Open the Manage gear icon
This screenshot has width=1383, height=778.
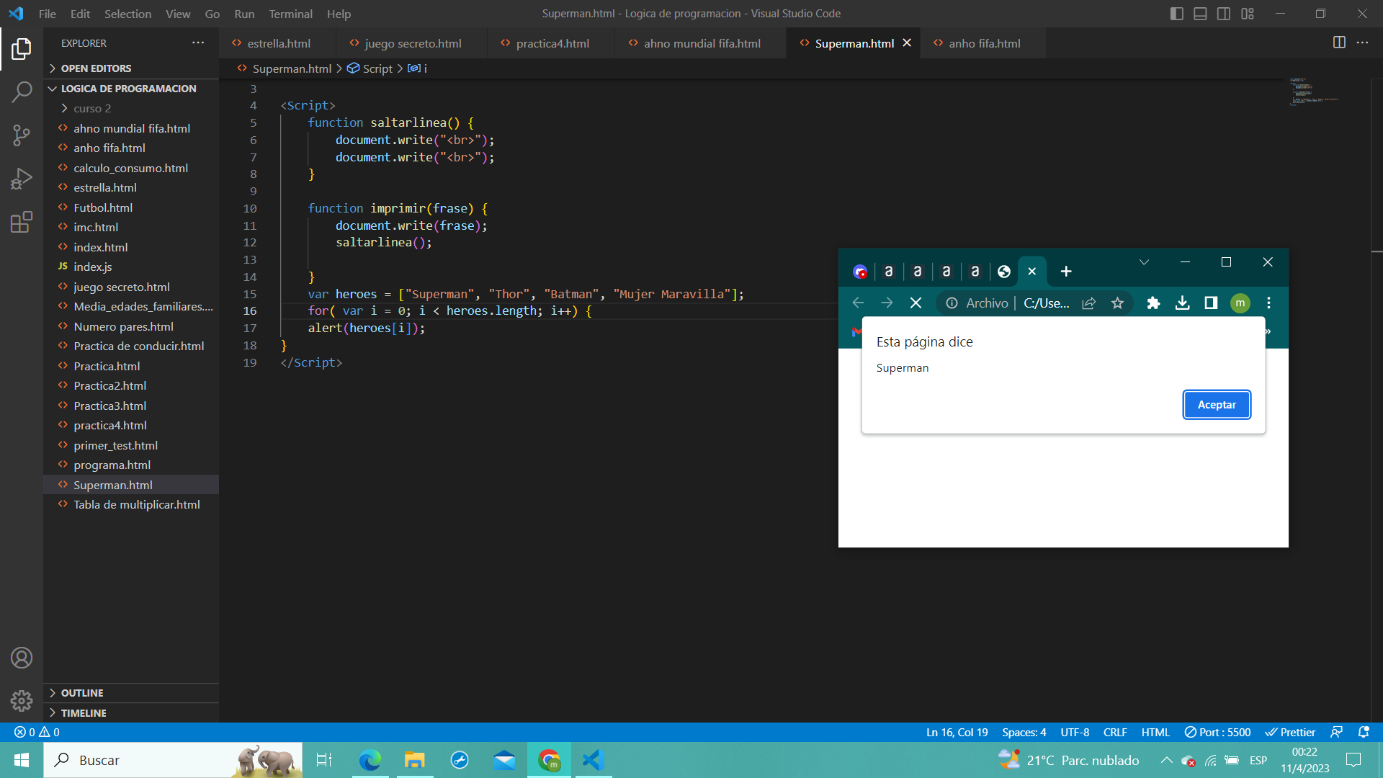click(22, 700)
